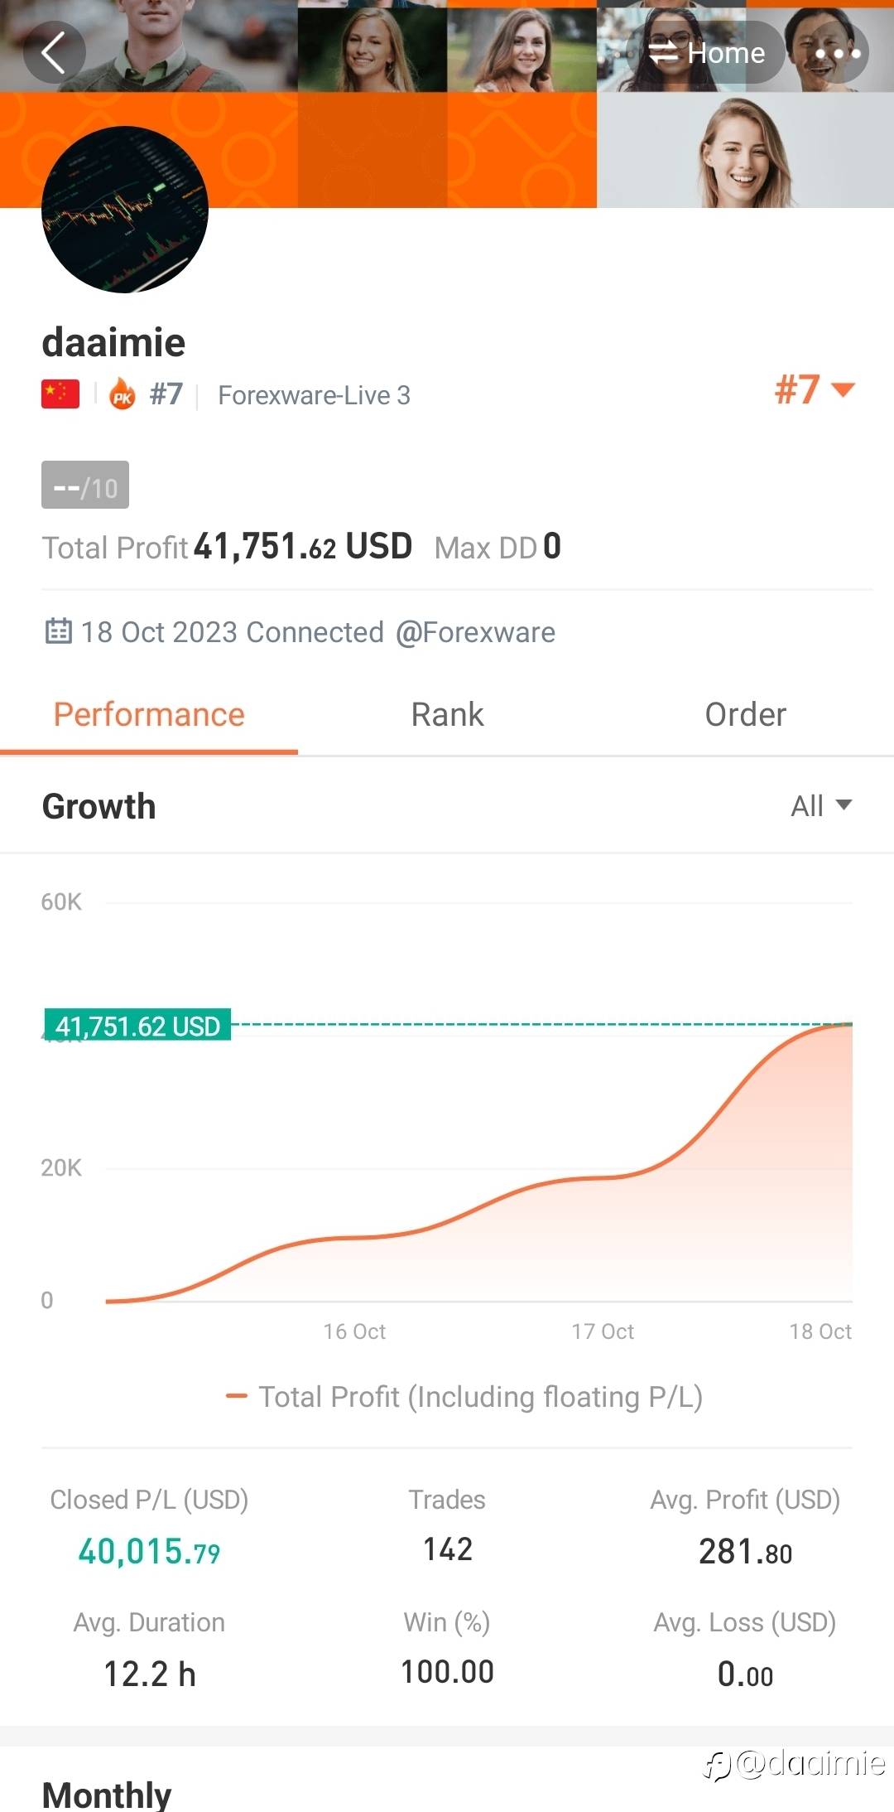
Task: Tap the Closed P/L value 40,015.79
Action: (149, 1551)
